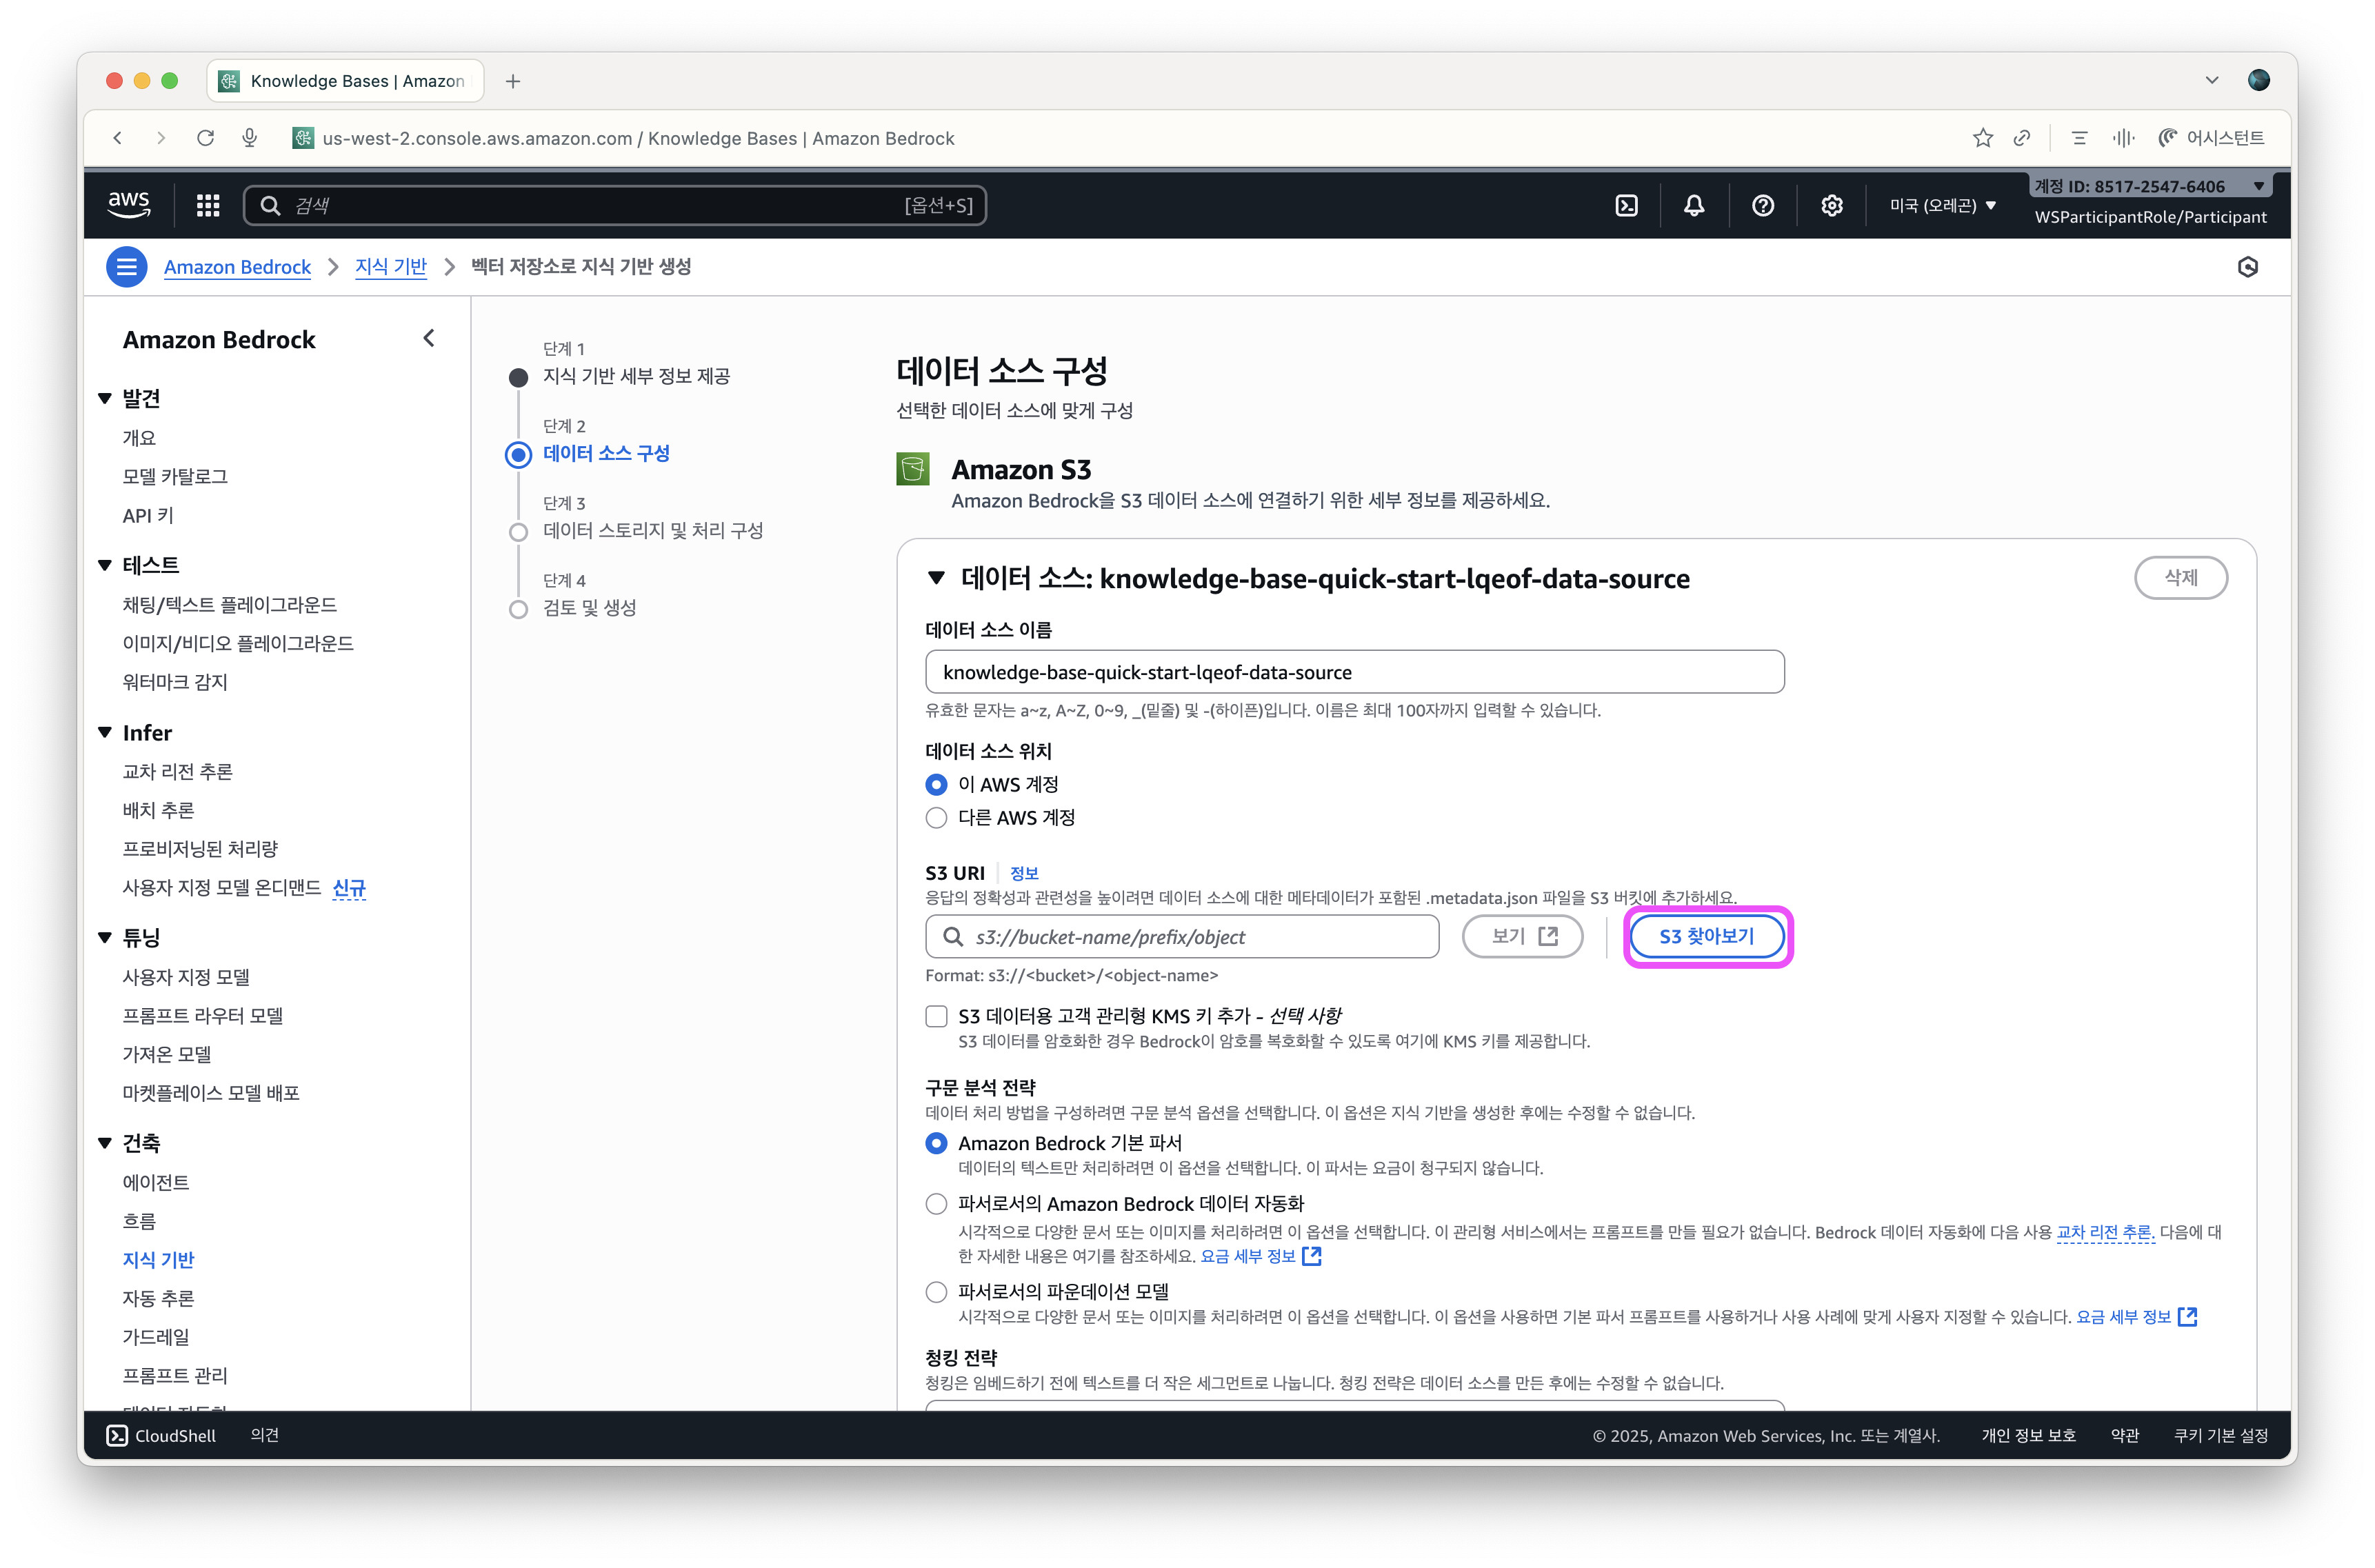This screenshot has width=2375, height=1568.
Task: Click the '보기' button beside S3 URI
Action: tap(1522, 936)
